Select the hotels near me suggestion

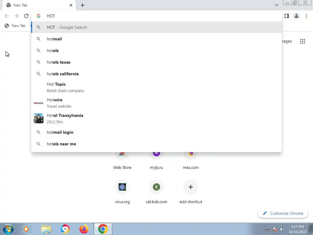point(157,144)
